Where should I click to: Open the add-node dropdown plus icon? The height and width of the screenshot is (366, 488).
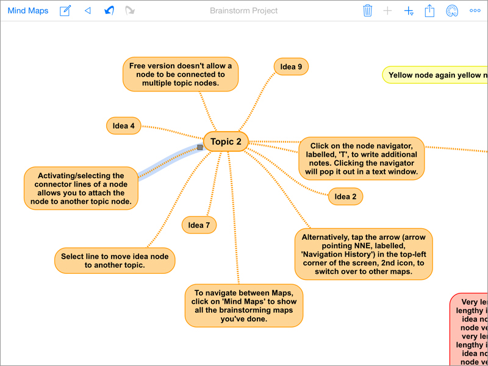point(409,11)
